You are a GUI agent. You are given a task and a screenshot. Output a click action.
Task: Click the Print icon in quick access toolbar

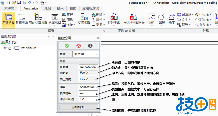click(x=24, y=3)
